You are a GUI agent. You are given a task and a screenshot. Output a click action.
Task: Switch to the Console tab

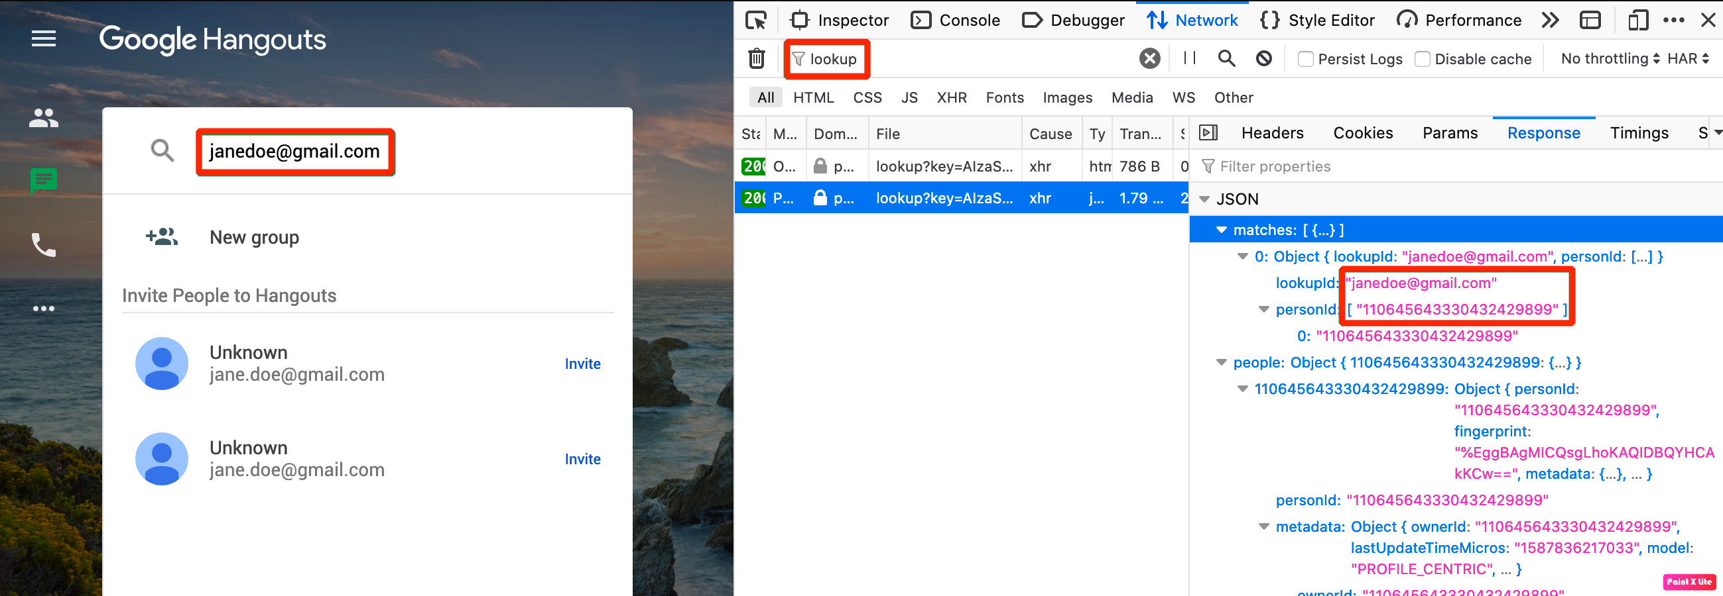(955, 21)
